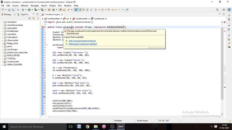Click the Windows Start button
The image size is (232, 130).
(x=4, y=127)
